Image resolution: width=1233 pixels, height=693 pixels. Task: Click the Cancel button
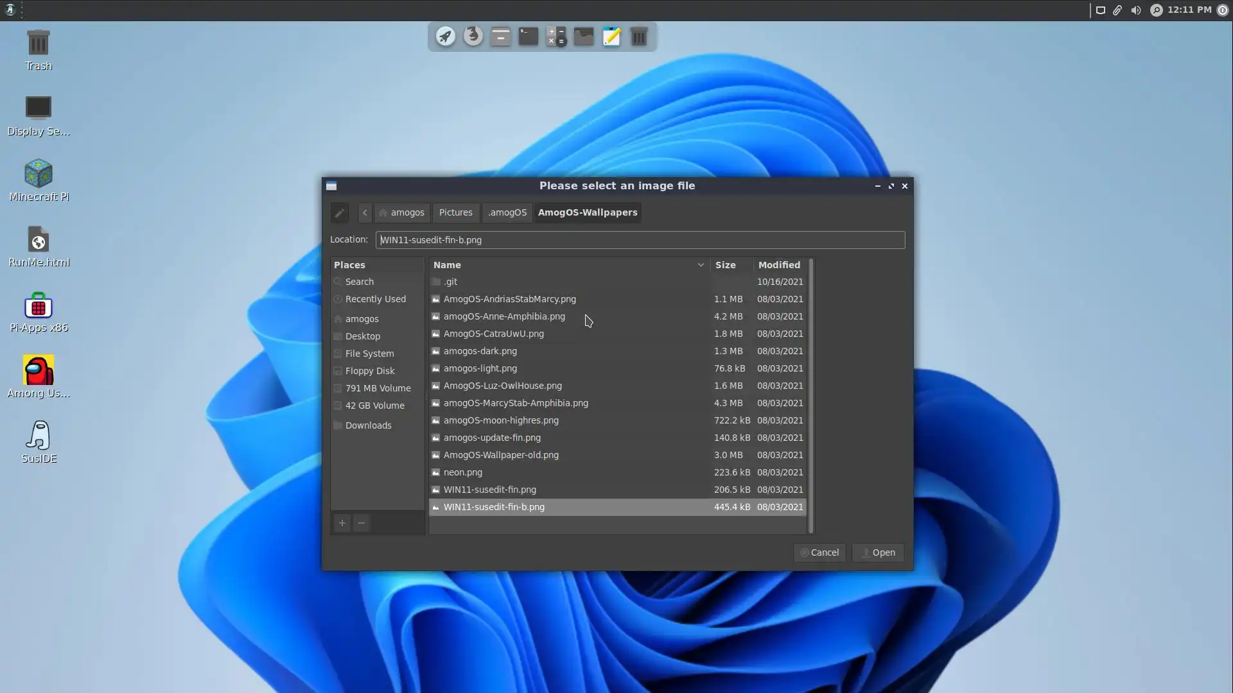tap(819, 552)
